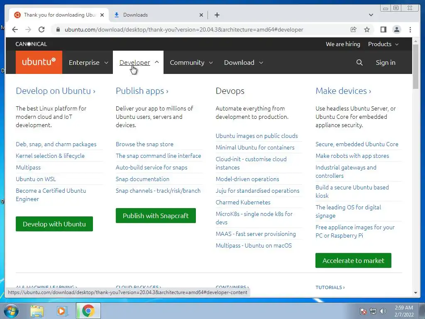This screenshot has height=319, width=425.
Task: Reload the current page
Action: pos(42,29)
